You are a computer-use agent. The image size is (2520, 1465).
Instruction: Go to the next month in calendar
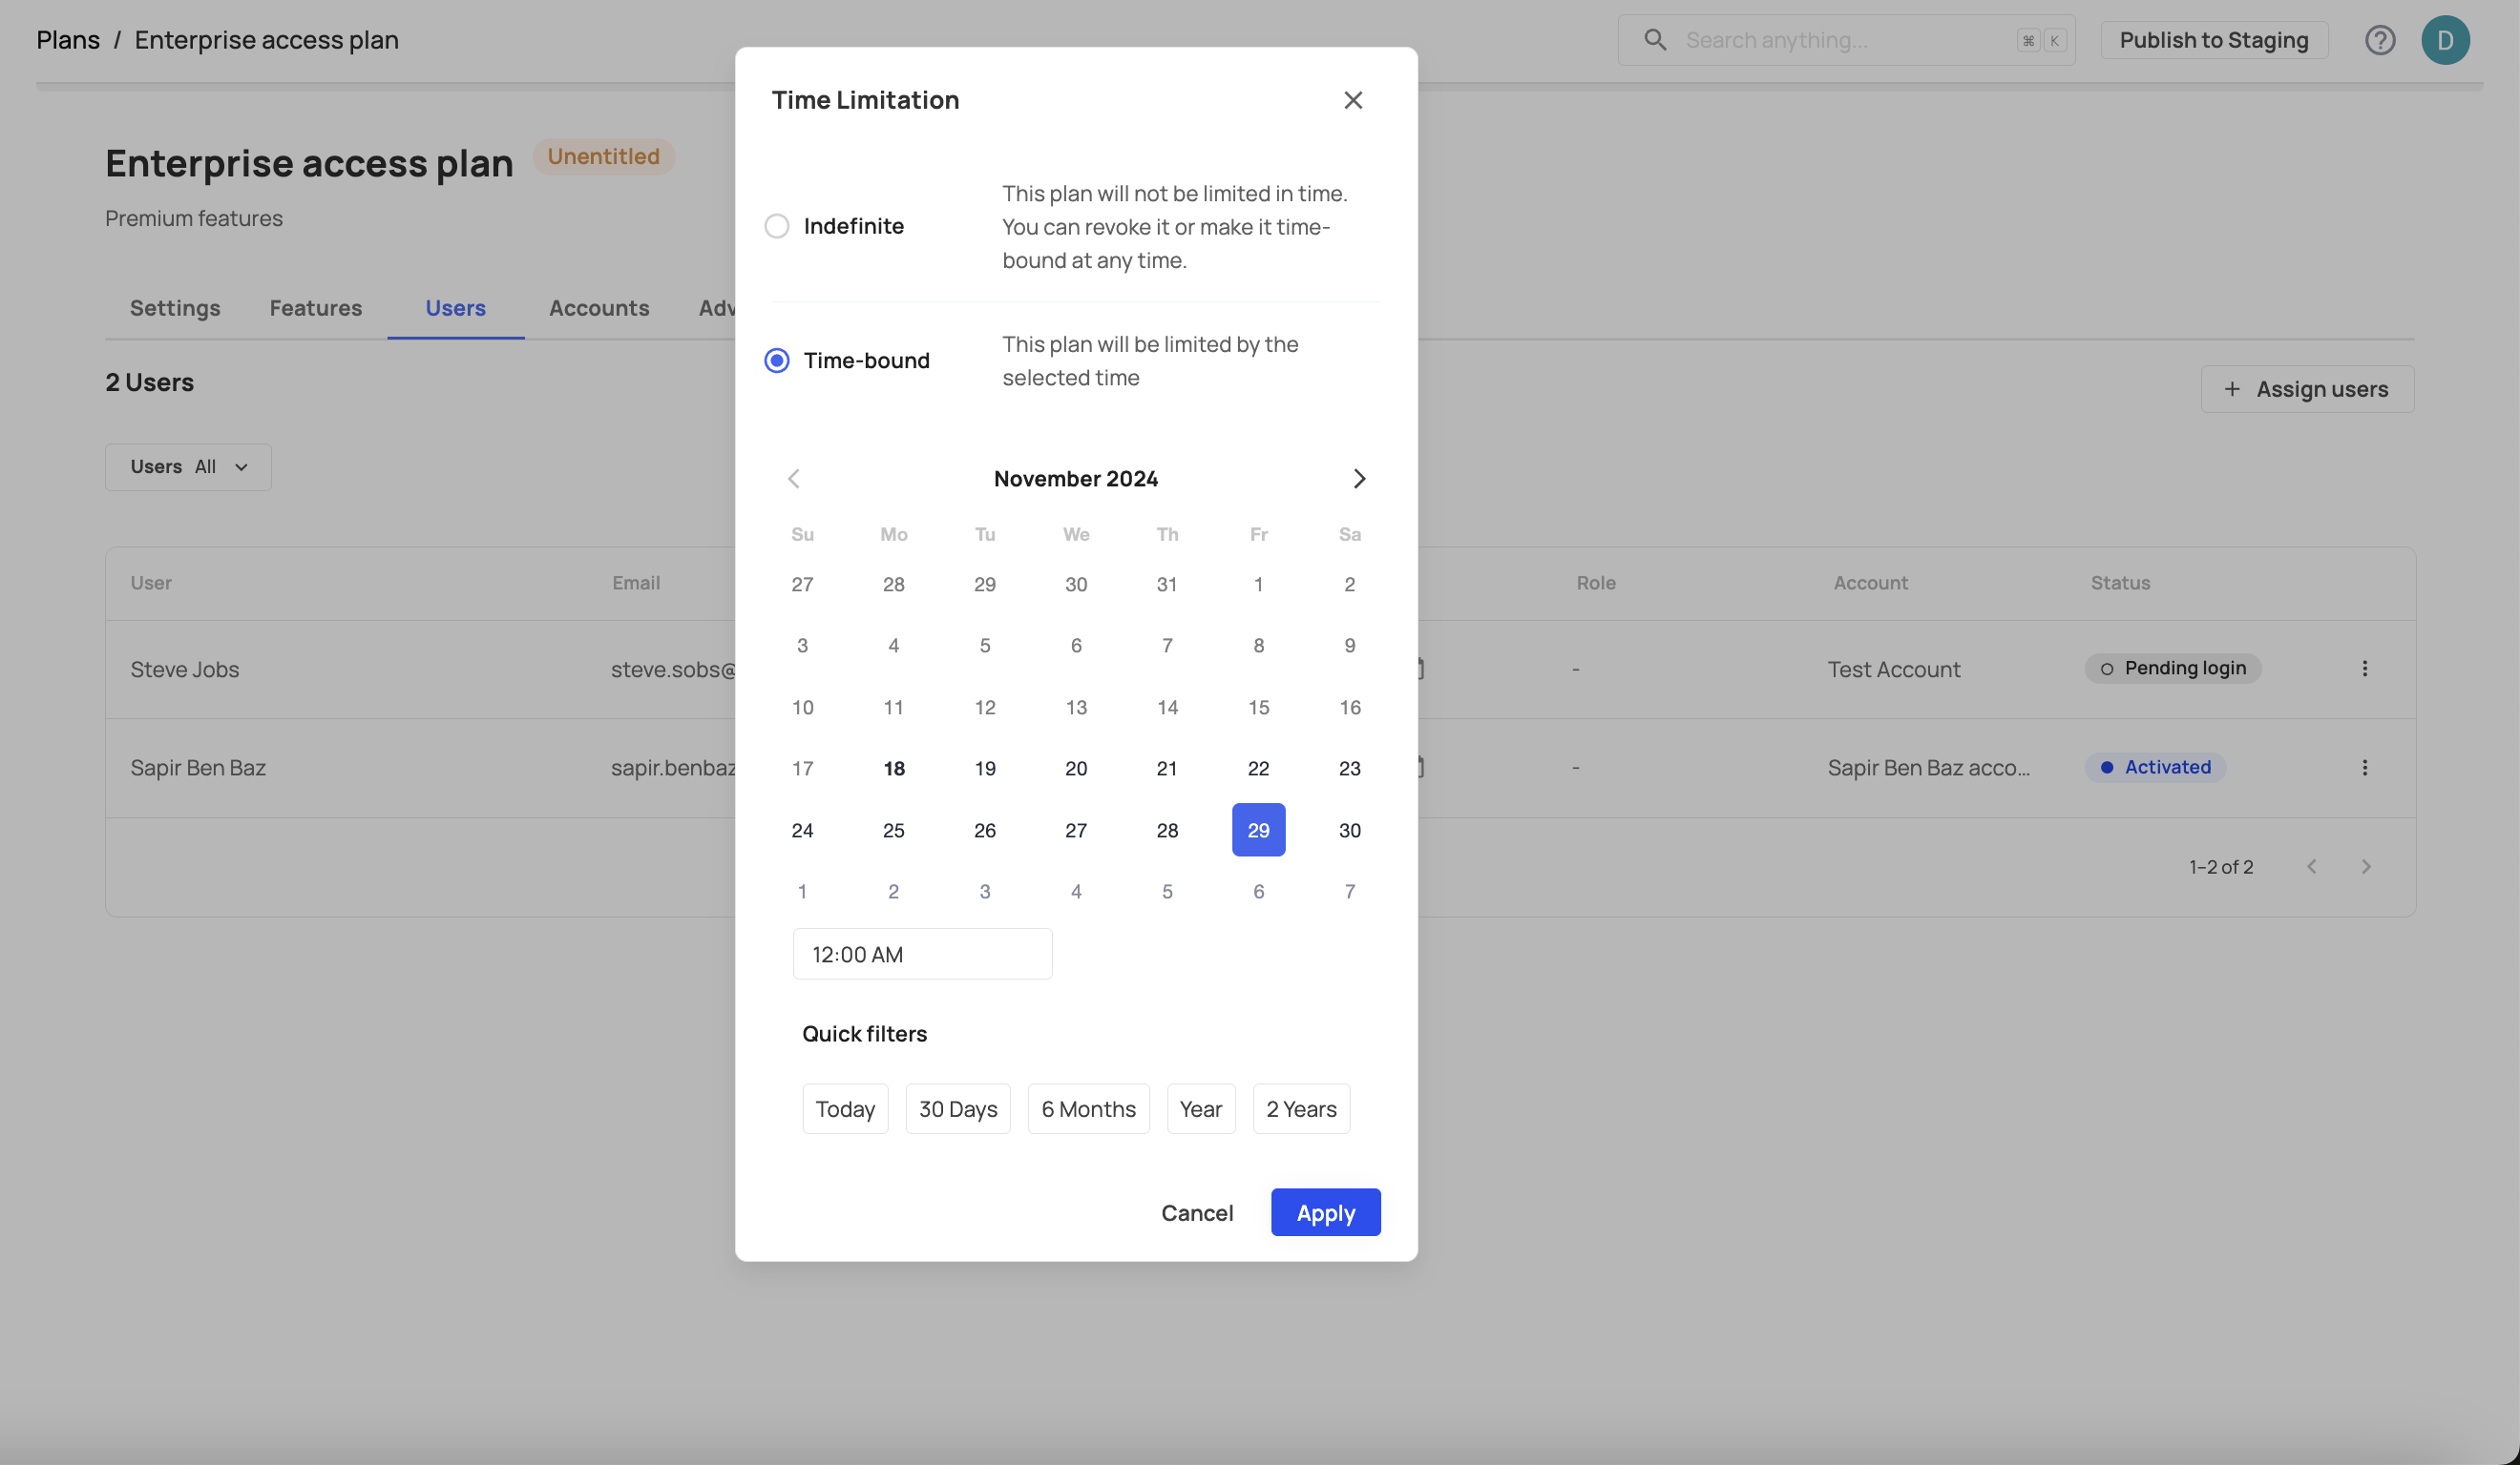tap(1358, 479)
